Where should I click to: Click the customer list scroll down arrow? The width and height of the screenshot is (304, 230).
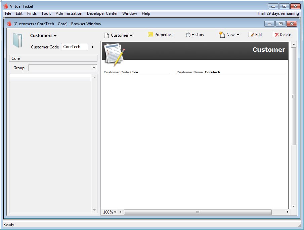94,210
